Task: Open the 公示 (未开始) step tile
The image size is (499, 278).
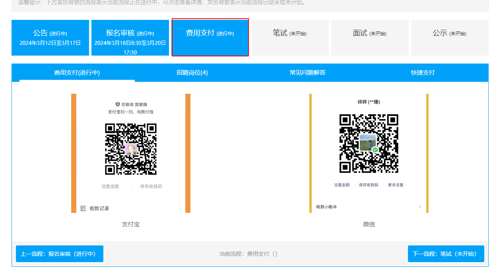Action: 450,38
